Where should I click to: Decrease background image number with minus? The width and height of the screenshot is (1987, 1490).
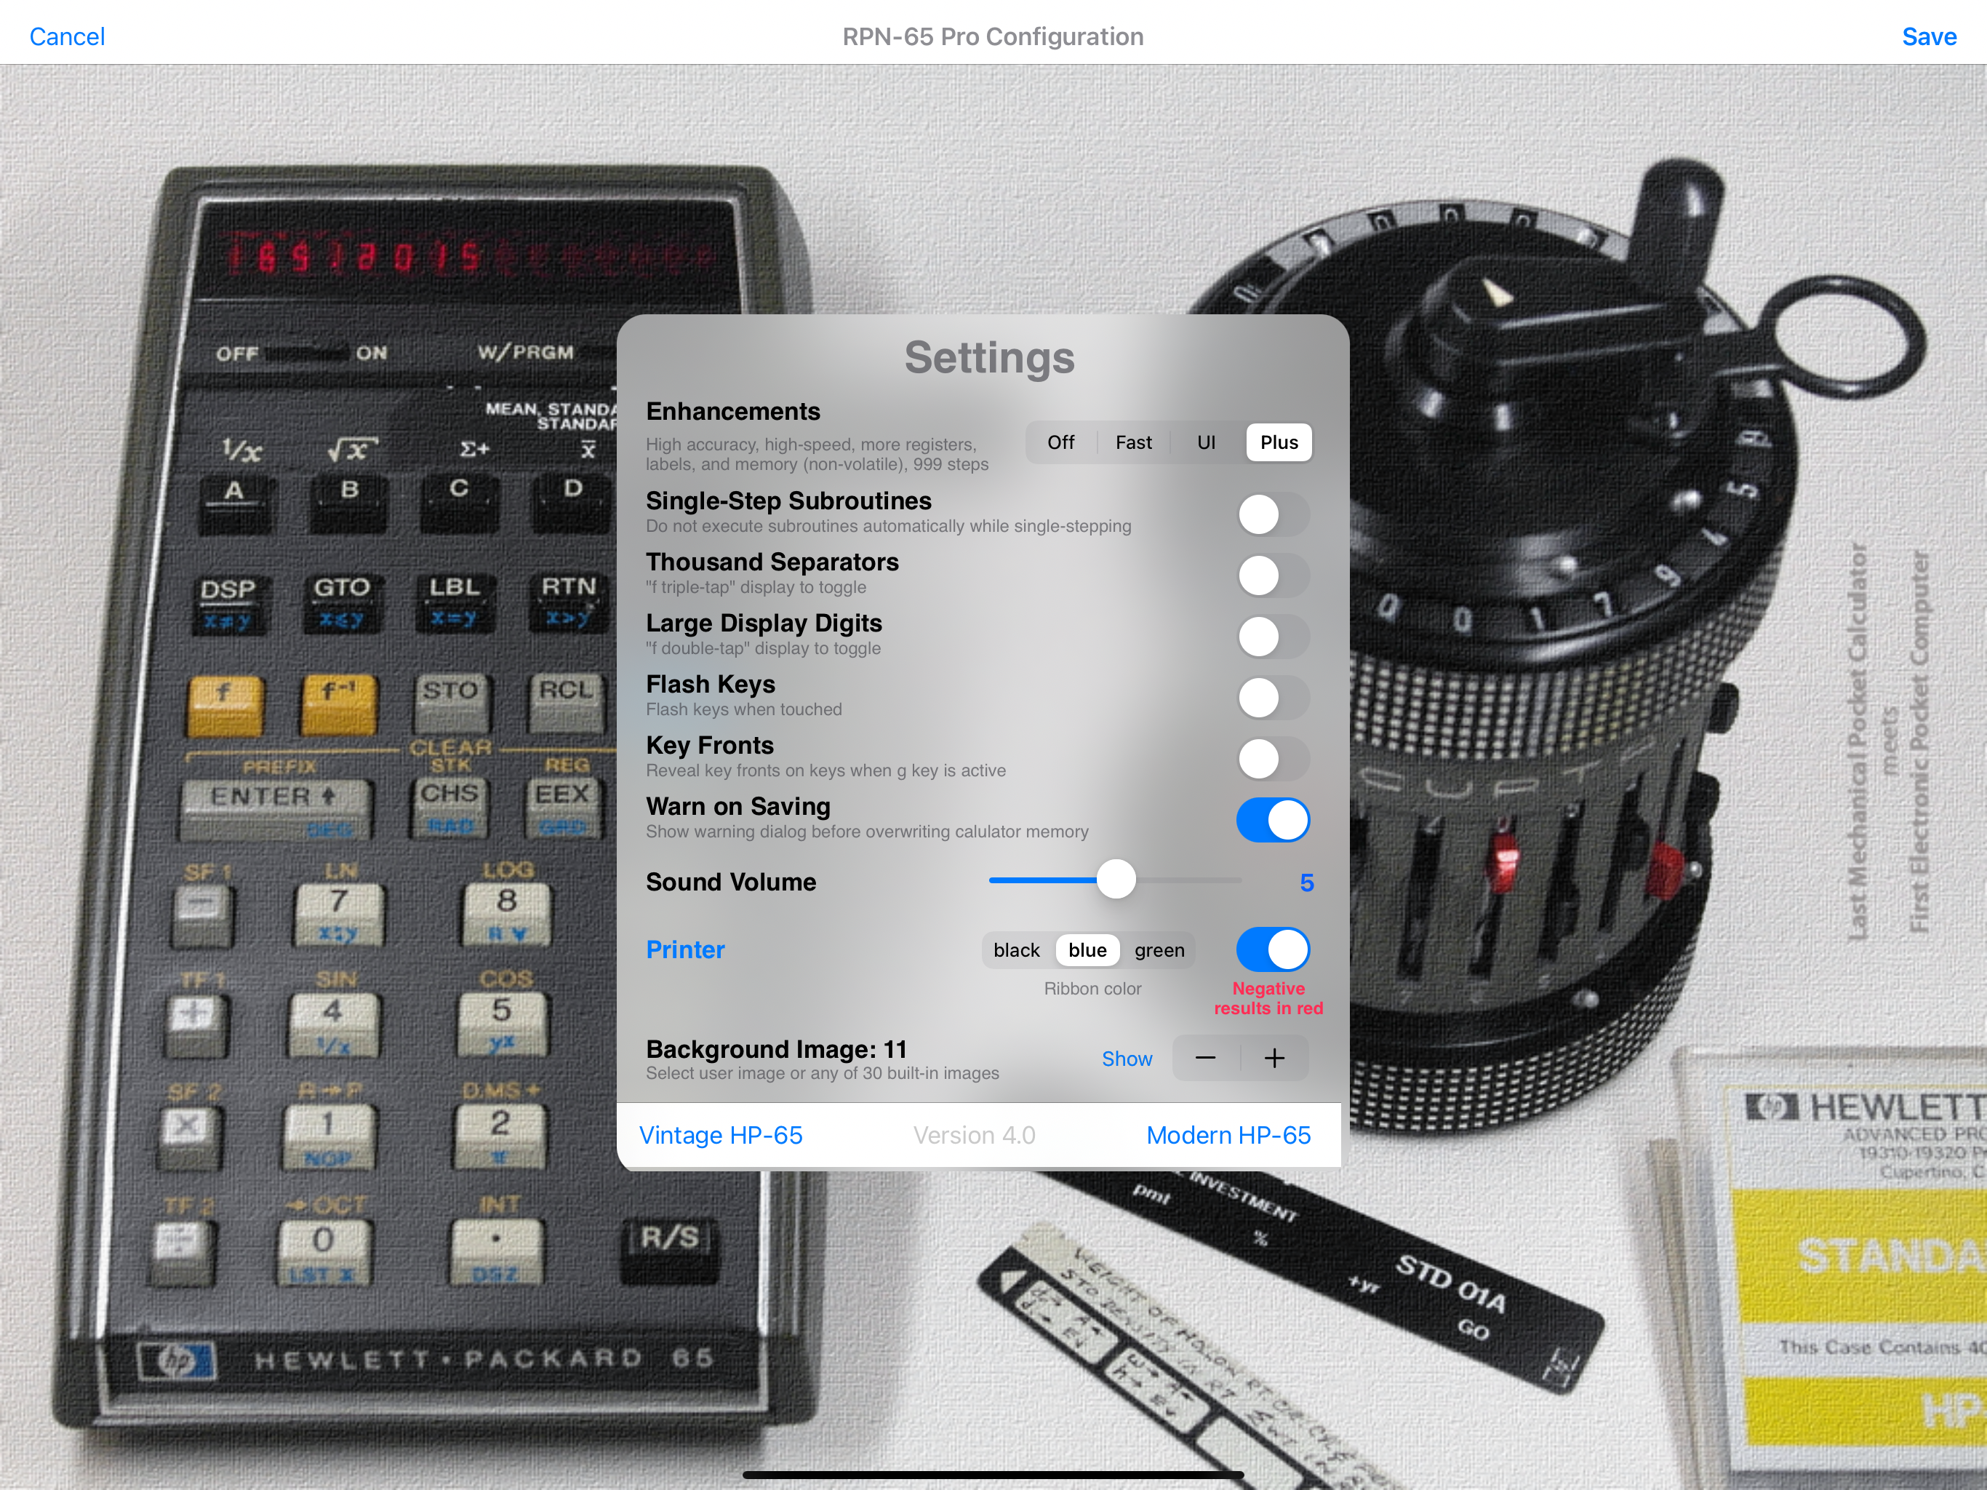coord(1207,1059)
